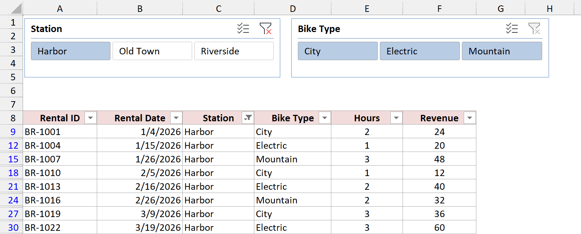Click Revenue cell 12

pyautogui.click(x=440, y=172)
